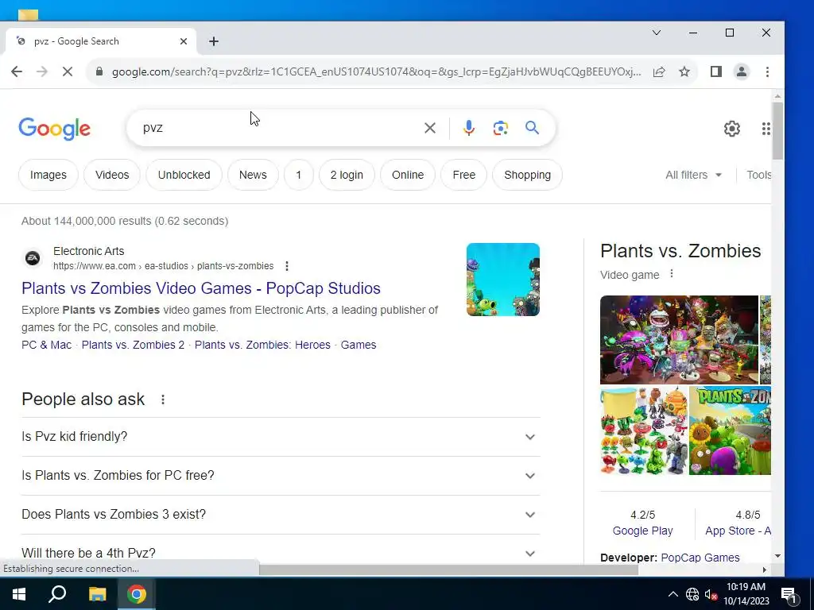Go to Google homepage via logo
Screen dimensions: 814x610
(x=55, y=129)
